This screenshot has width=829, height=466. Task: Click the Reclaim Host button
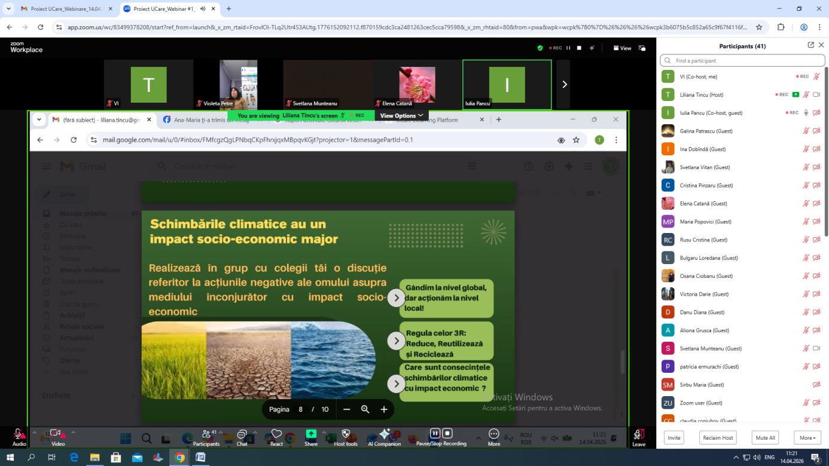(718, 438)
